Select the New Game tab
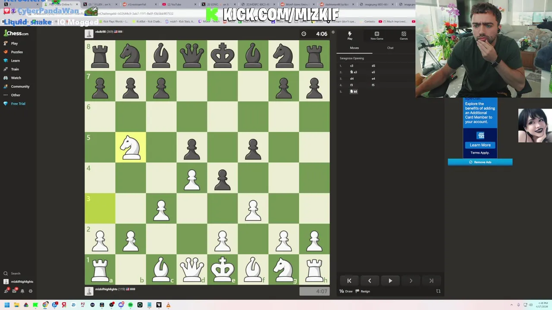The image size is (552, 310). (376, 36)
